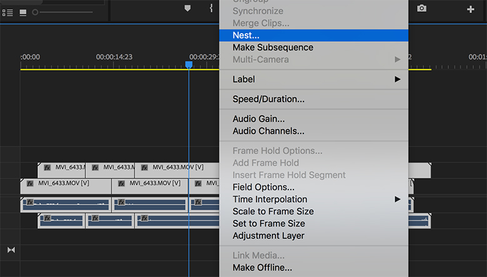The image size is (487, 277).
Task: Click the fx badge on the upper-track MVI_6433.MOV [V] clip
Action: pyautogui.click(x=144, y=168)
